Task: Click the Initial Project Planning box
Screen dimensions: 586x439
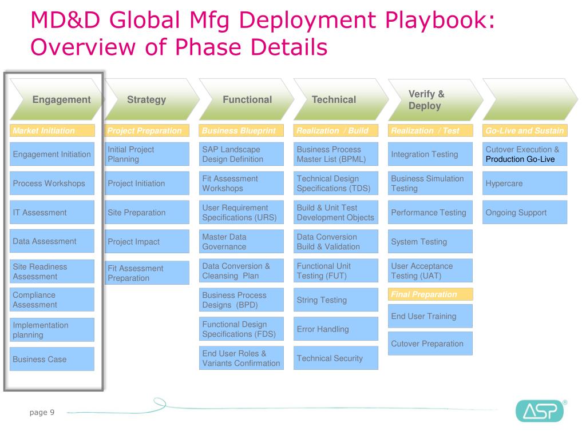Action: (x=147, y=154)
